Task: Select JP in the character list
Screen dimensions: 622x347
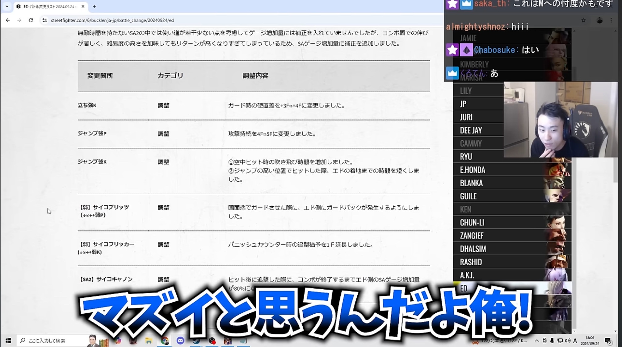Action: tap(478, 104)
